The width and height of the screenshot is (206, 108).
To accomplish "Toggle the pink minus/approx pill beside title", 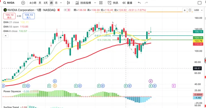I will pyautogui.click(x=67, y=10).
